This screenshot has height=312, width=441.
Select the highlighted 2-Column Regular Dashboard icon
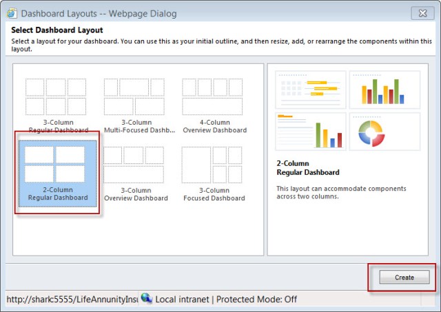pyautogui.click(x=57, y=164)
